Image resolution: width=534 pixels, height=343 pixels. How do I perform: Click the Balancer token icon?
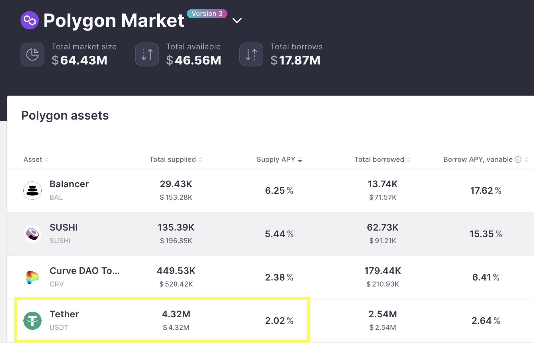32,191
